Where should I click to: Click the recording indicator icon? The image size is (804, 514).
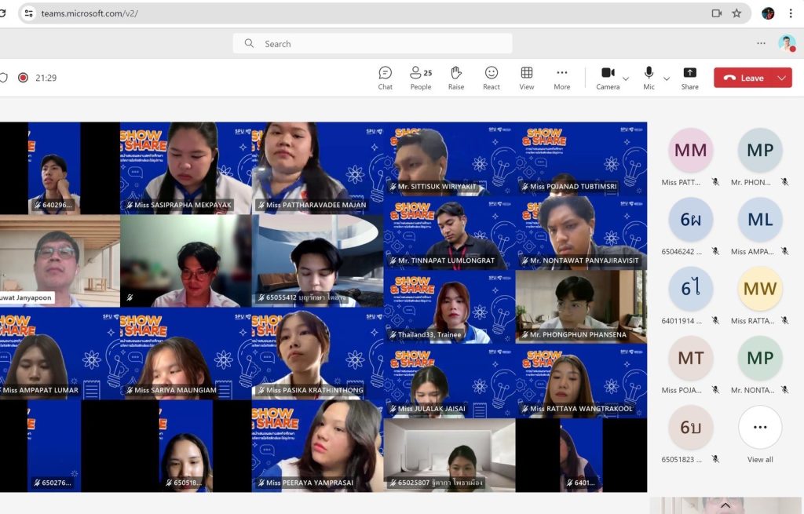click(23, 78)
